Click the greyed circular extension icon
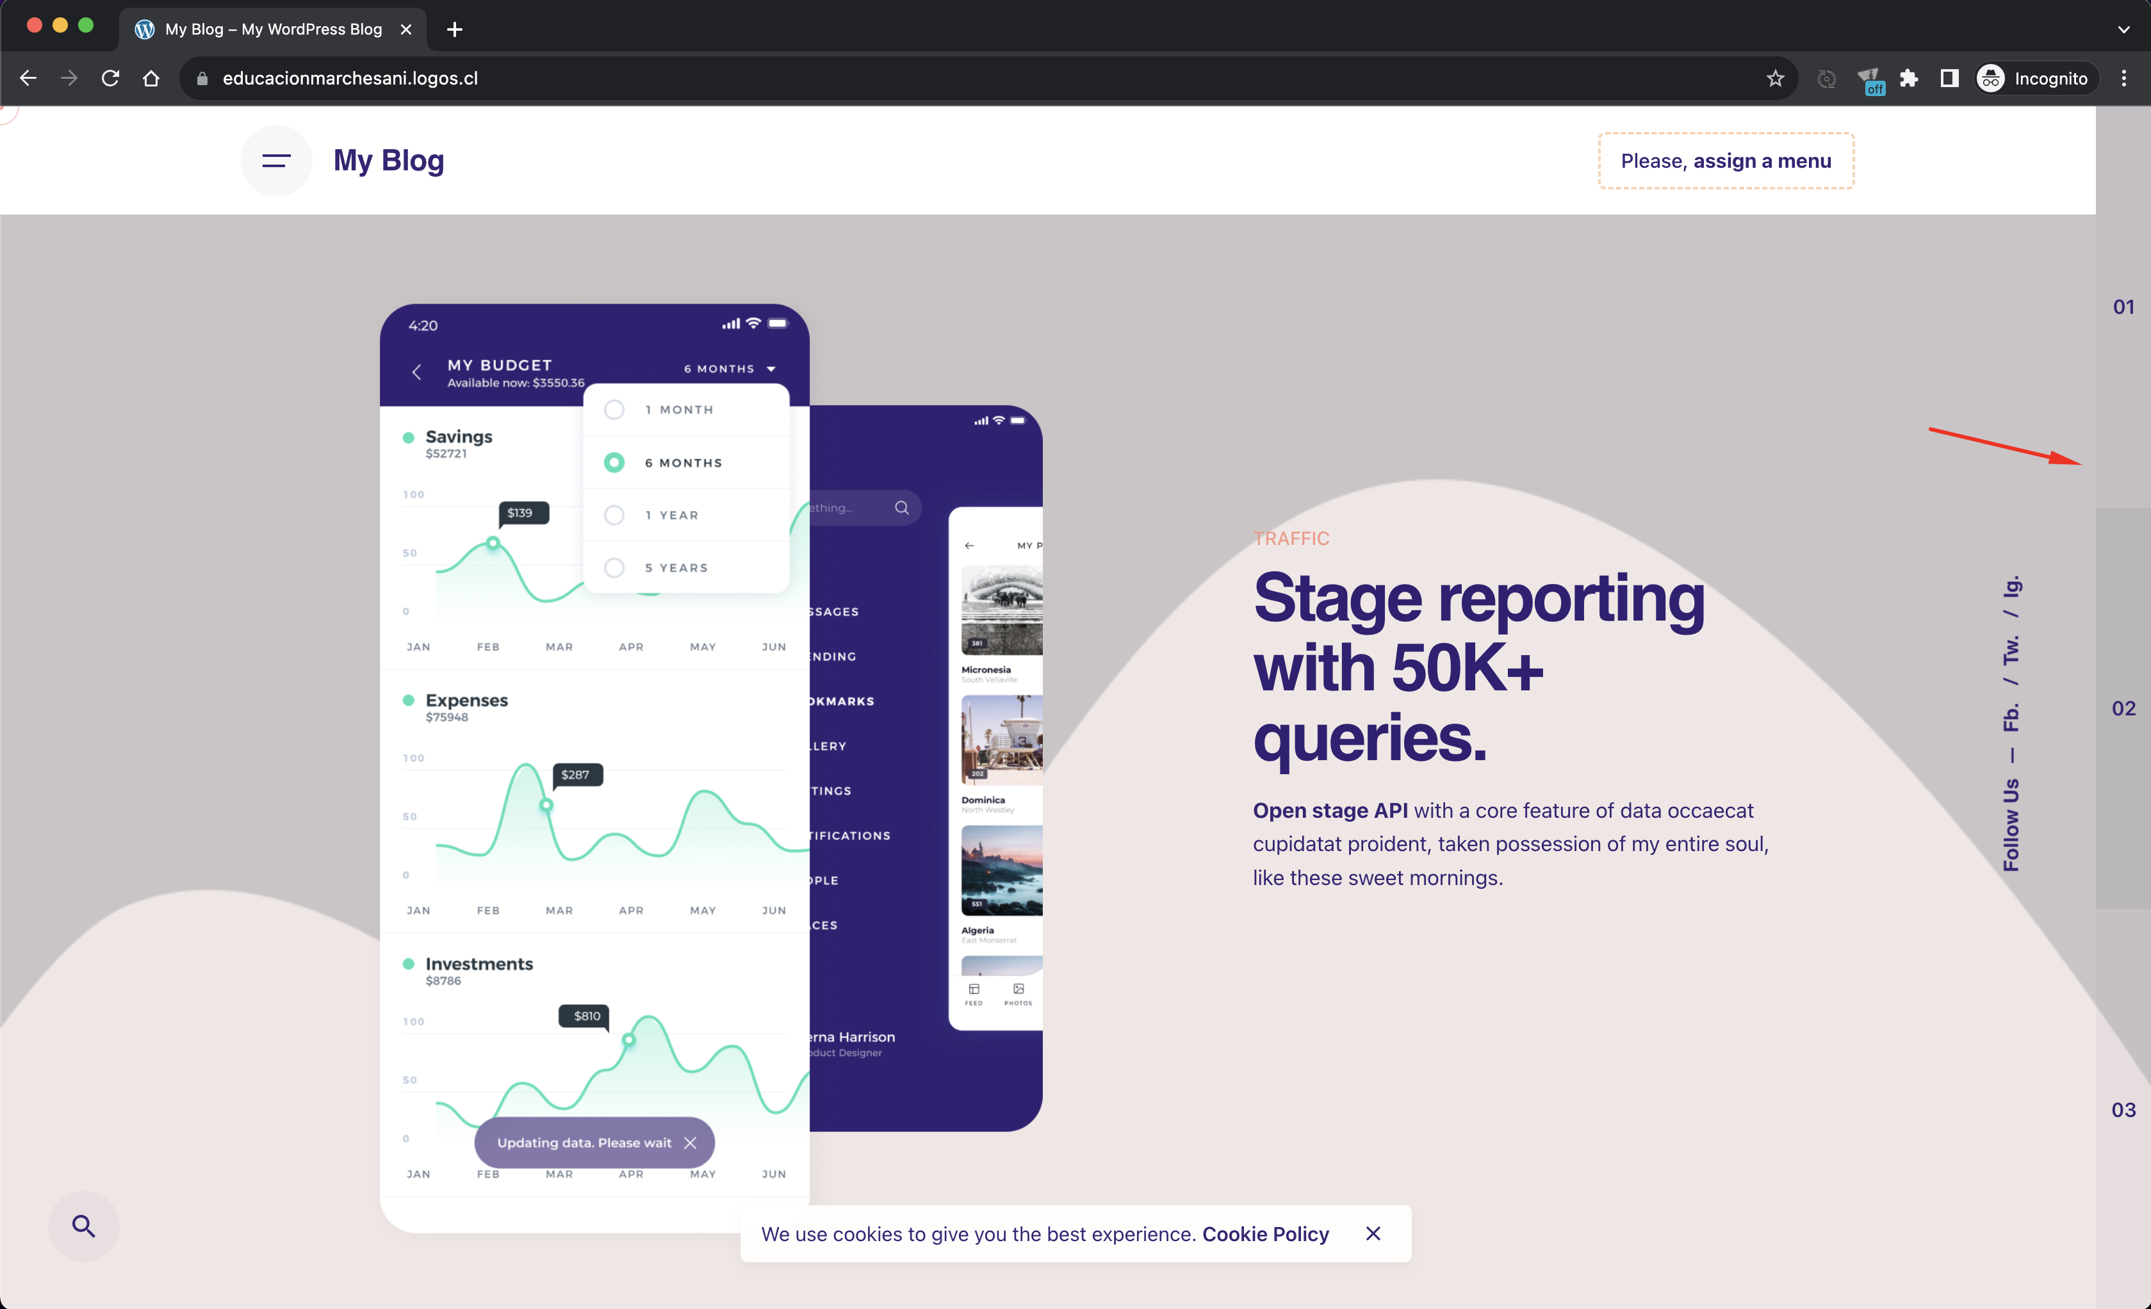This screenshot has width=2151, height=1309. [x=1826, y=79]
